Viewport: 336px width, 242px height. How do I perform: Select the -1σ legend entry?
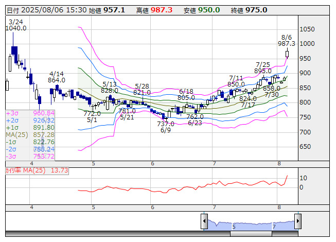(30, 142)
